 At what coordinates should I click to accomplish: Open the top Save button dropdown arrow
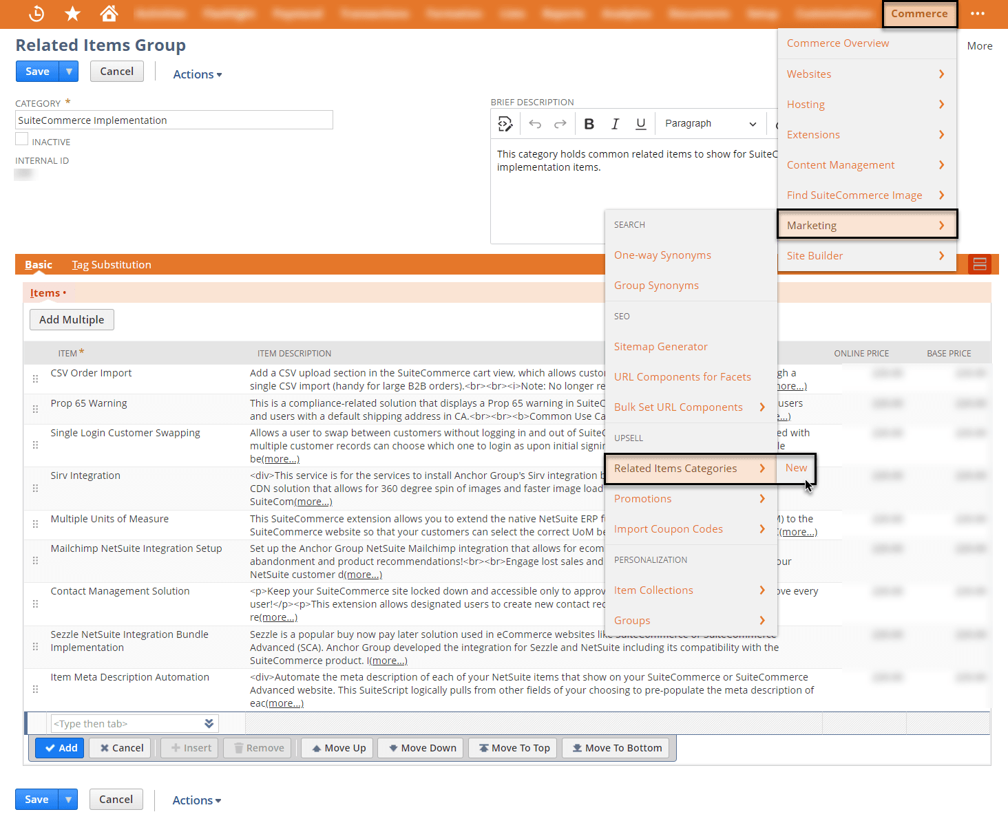point(69,72)
